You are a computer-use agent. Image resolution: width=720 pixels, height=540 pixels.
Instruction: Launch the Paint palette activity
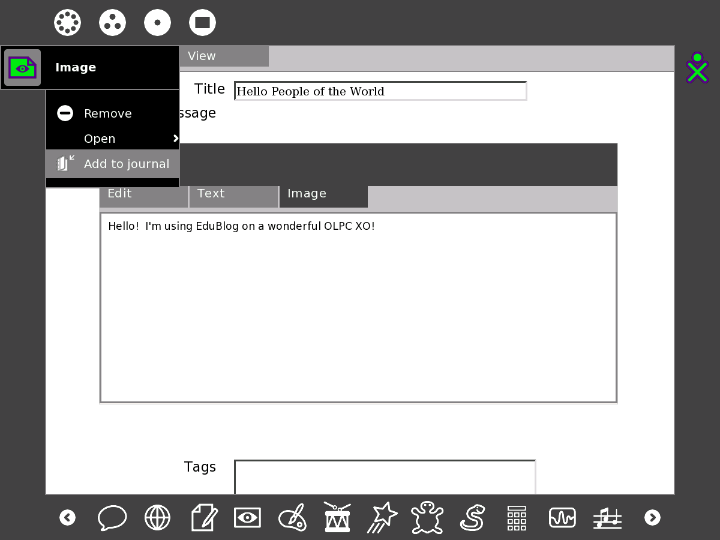click(292, 517)
